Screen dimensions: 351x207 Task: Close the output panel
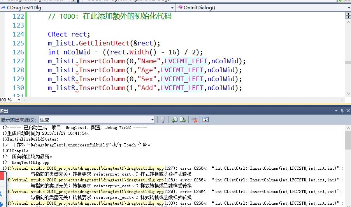[x=348, y=111]
